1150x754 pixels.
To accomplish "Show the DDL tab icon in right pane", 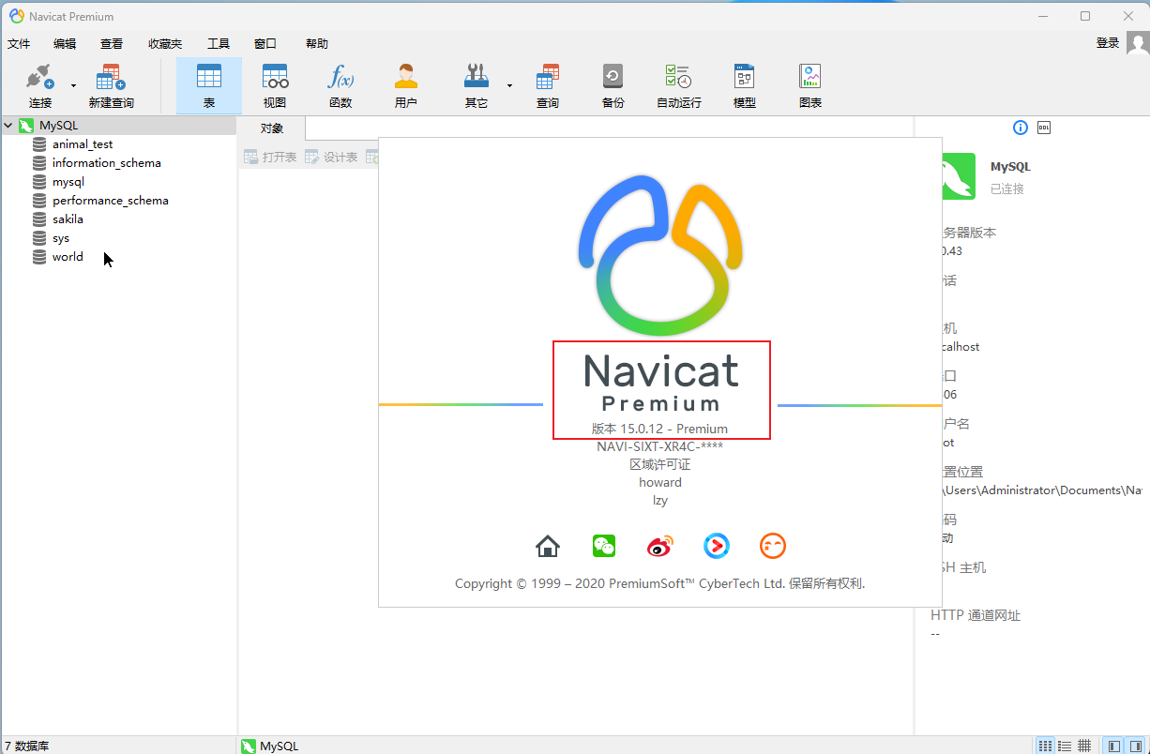I will coord(1044,128).
